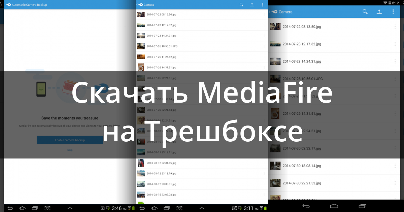Tap the home button in the middle screen's navigation bar
The width and height of the screenshot is (404, 212).
(155, 208)
